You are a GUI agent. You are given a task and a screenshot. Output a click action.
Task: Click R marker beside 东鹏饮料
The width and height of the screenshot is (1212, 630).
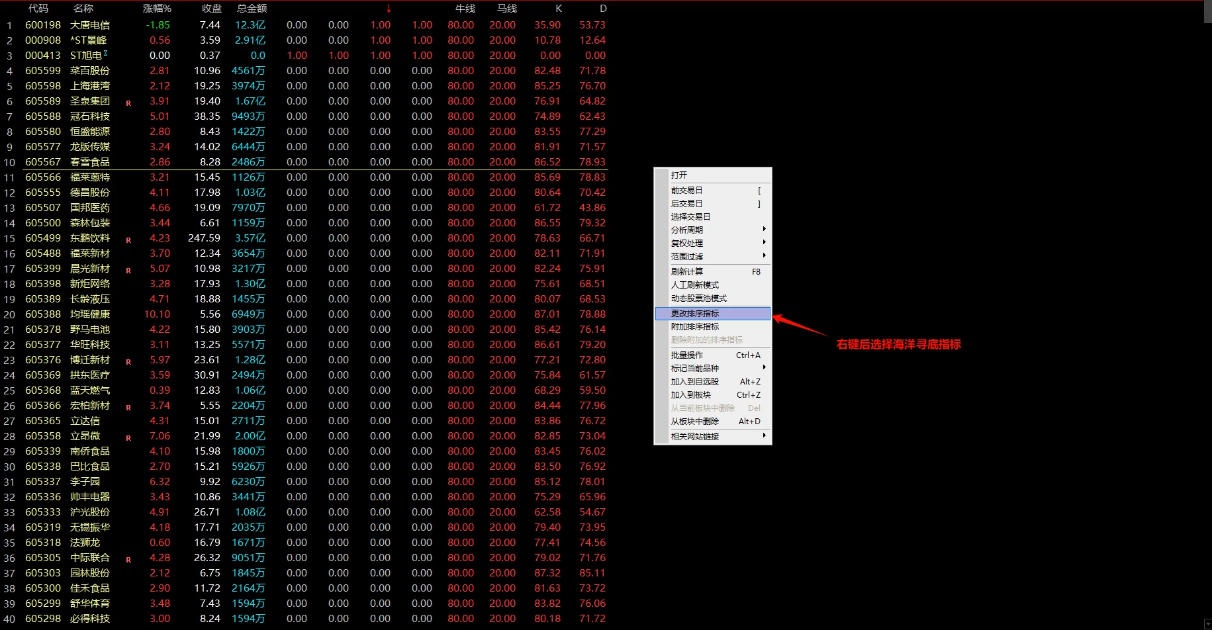pos(128,240)
